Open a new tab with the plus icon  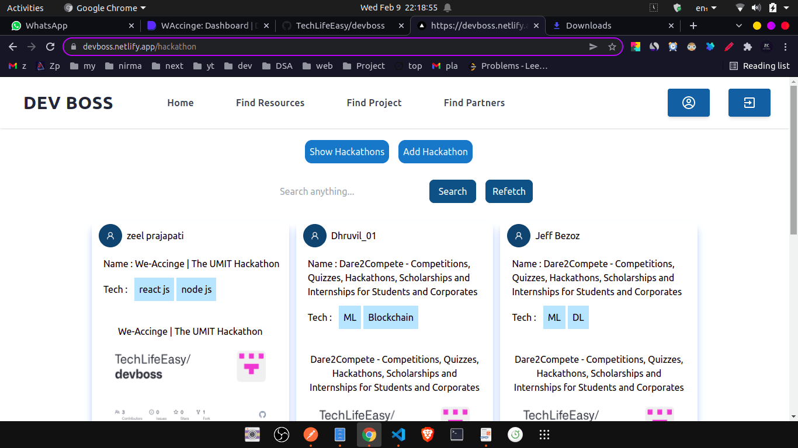pyautogui.click(x=693, y=26)
